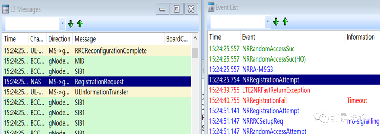Select the NRRandomAccessAttempt event
Screen dimensions: 380x134
coord(294,131)
